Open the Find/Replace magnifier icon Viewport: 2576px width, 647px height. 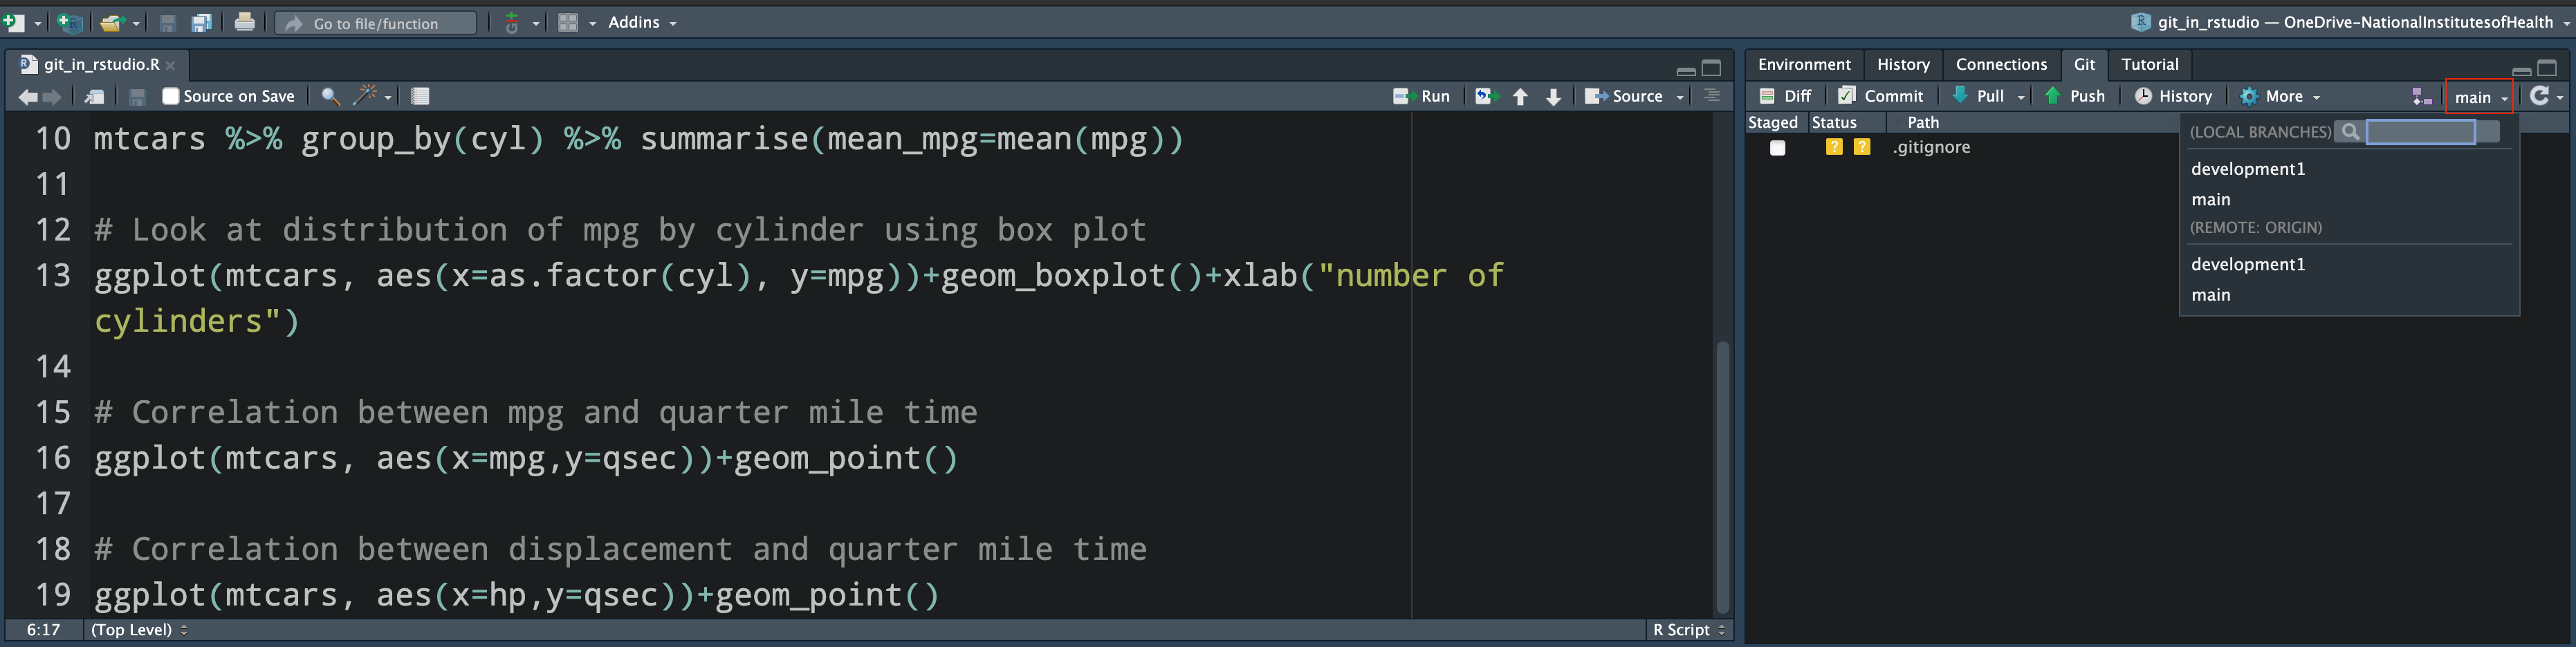tap(330, 96)
